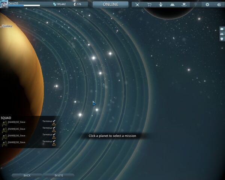Select the topmost [WARB] DE_Steve squad member
The width and height of the screenshot is (225, 180).
(16, 122)
